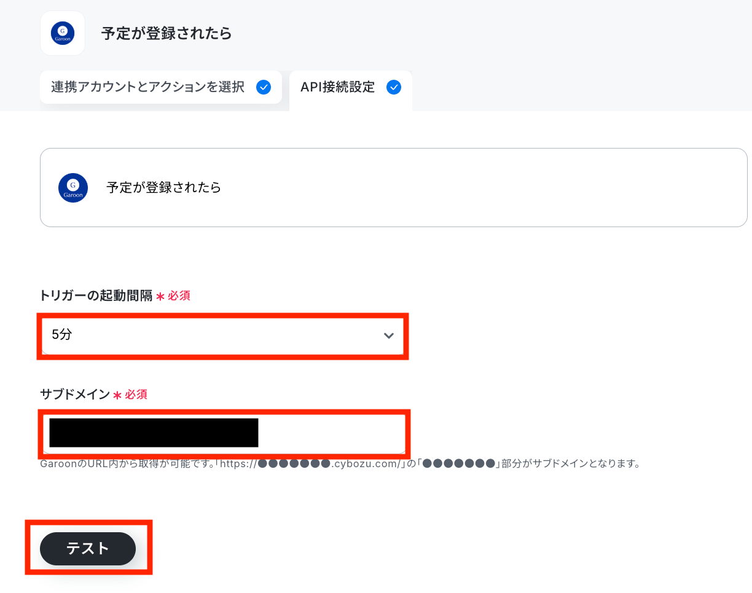Click the Garoon logo in the page header

63,33
